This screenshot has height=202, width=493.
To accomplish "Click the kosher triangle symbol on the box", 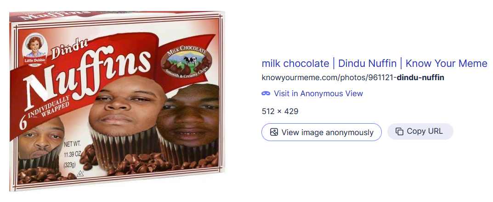I will coord(80,173).
